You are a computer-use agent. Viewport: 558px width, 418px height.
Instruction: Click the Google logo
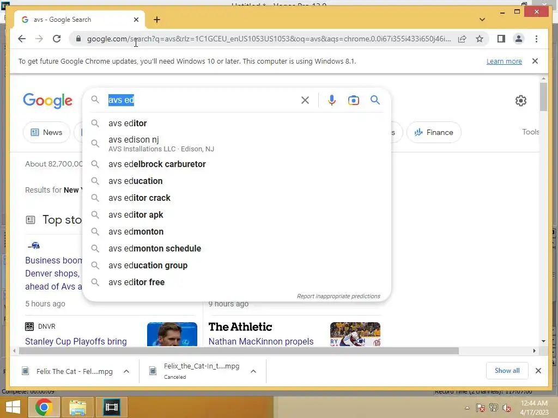point(48,101)
